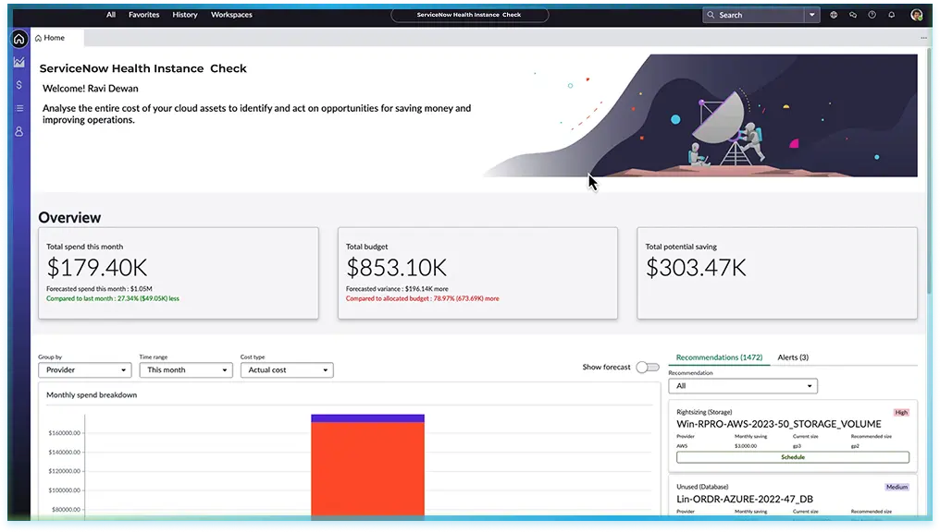Click the $179.40K value
Viewport: 940px width, 532px height.
pos(96,268)
